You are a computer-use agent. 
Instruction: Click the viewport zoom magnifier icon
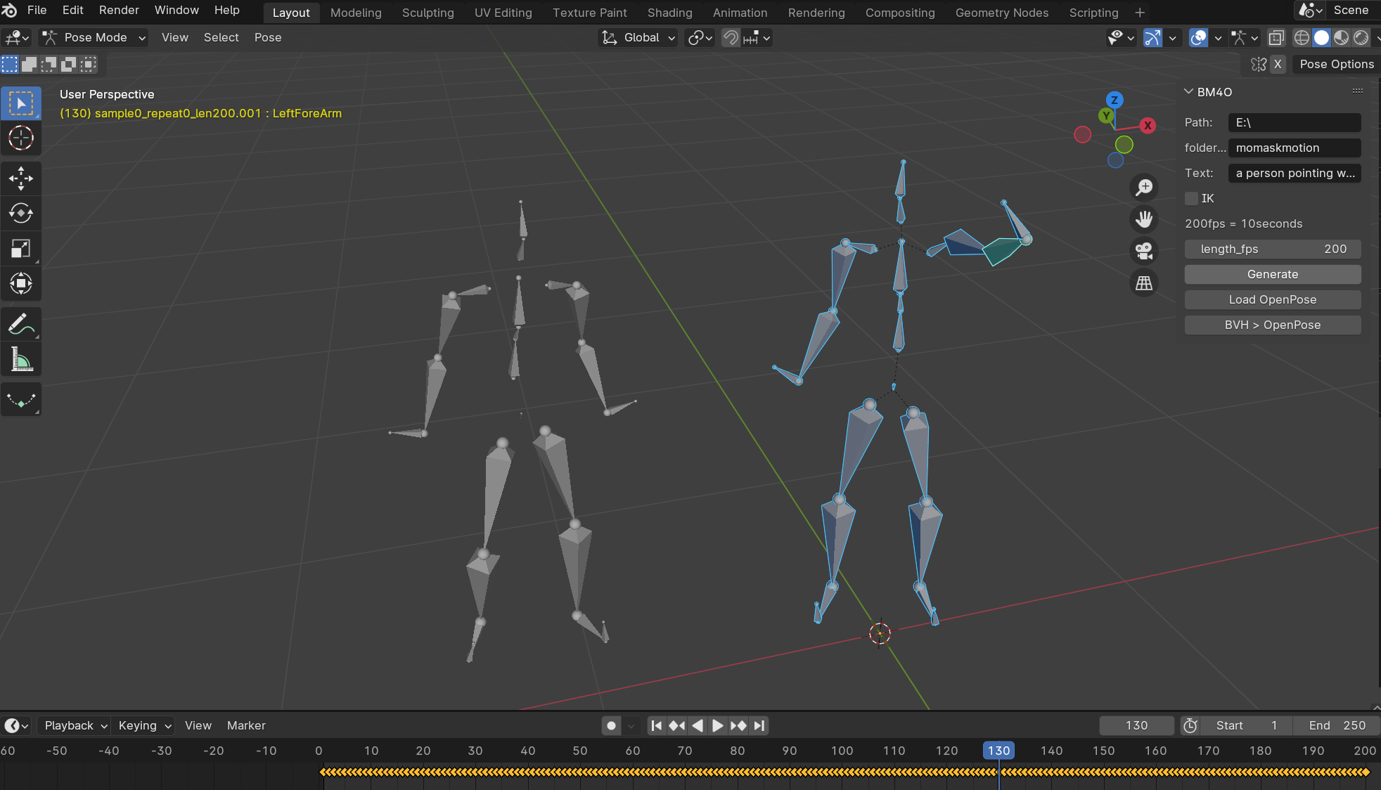click(x=1144, y=188)
